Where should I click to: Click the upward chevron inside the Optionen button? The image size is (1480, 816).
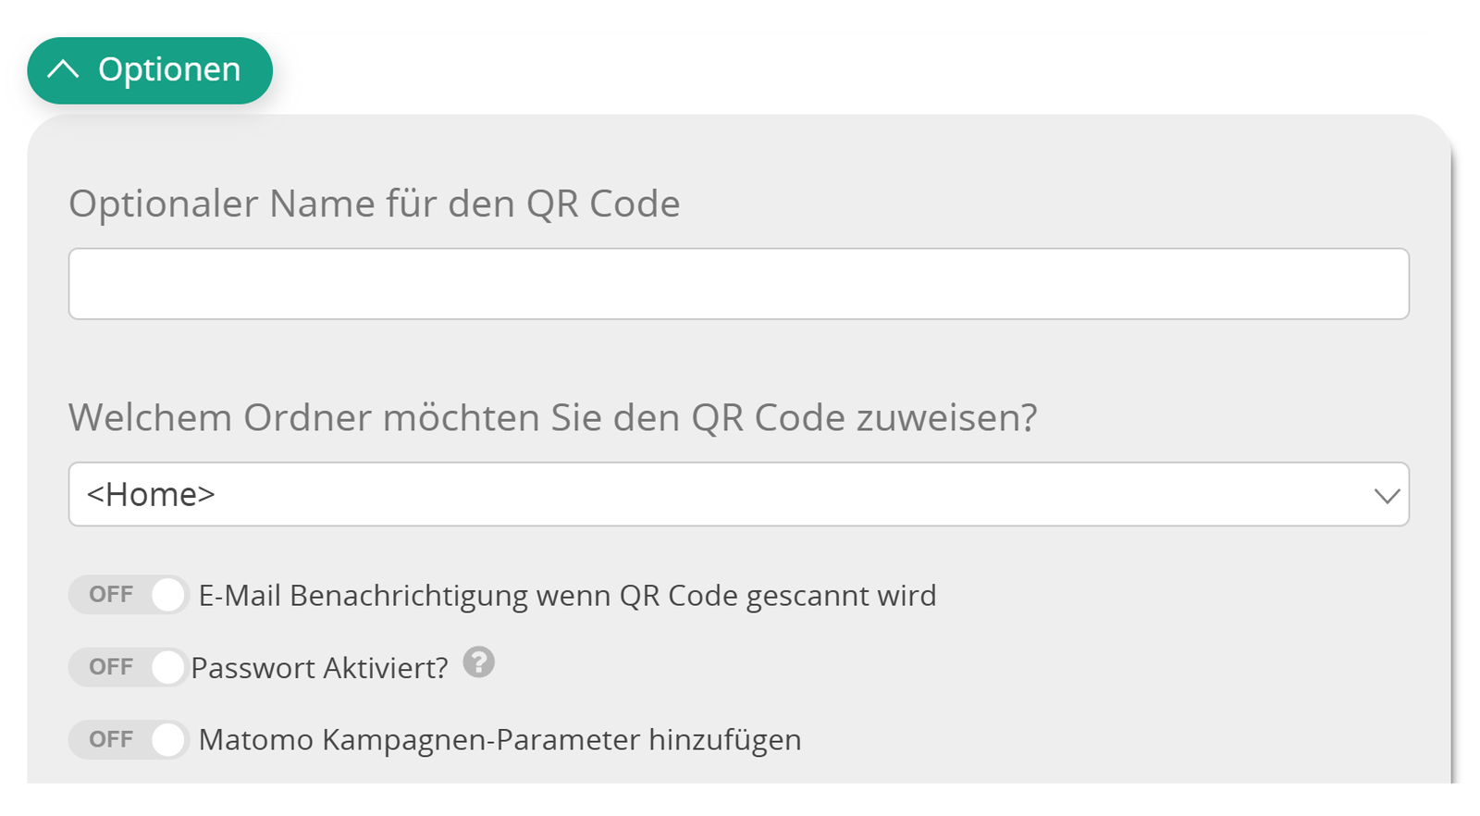pyautogui.click(x=63, y=68)
